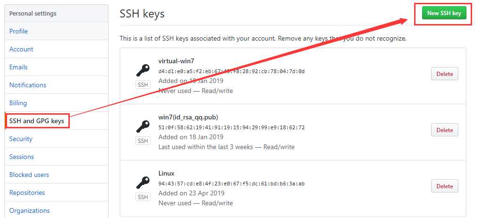Click the key icon beside win7(id_rsa_qq.pub)
This screenshot has height=218, width=482.
143,126
